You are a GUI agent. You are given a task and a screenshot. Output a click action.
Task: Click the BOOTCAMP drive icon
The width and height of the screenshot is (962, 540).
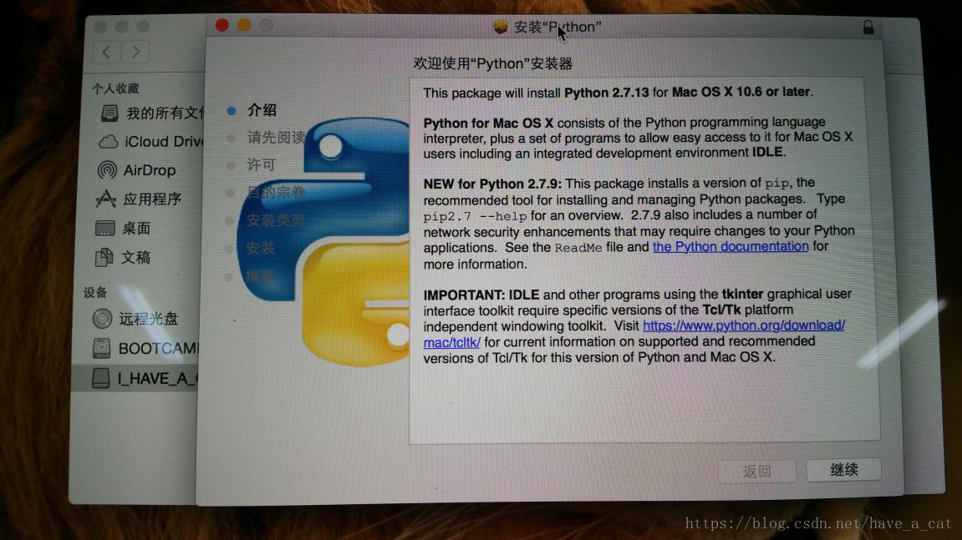101,348
